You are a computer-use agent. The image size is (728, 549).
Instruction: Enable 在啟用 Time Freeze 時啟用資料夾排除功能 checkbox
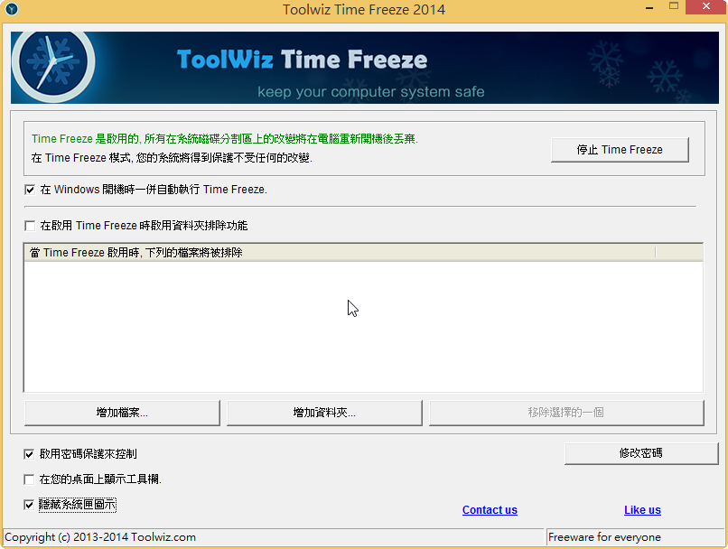30,226
